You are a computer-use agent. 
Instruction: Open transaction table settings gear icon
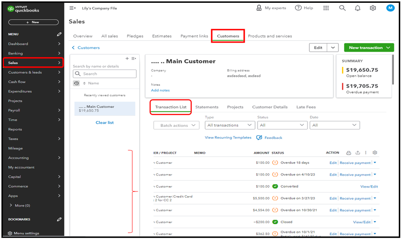(x=375, y=153)
